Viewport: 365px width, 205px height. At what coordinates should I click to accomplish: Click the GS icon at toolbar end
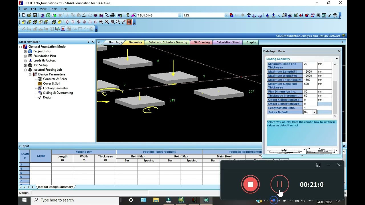pos(335,15)
